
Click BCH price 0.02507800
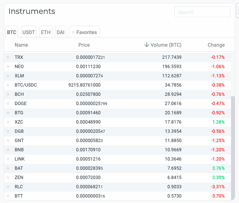point(88,94)
